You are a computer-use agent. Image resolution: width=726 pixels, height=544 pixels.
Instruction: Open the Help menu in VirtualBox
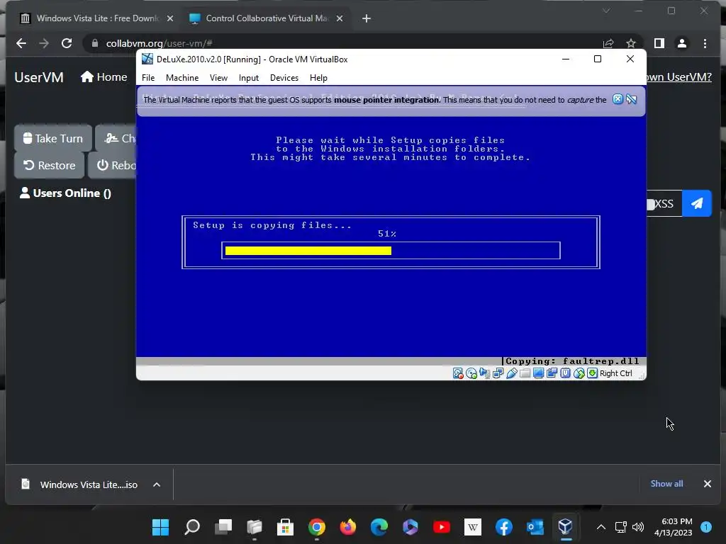[318, 78]
